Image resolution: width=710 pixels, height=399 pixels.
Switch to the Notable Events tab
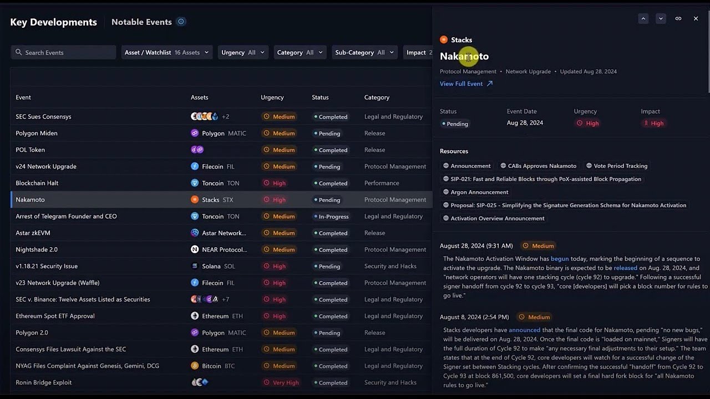(141, 22)
